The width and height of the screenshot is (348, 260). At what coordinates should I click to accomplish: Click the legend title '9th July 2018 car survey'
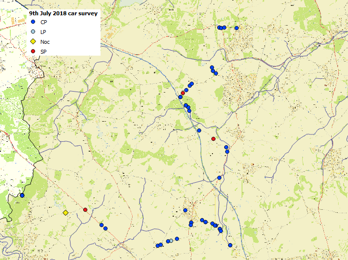coord(63,13)
